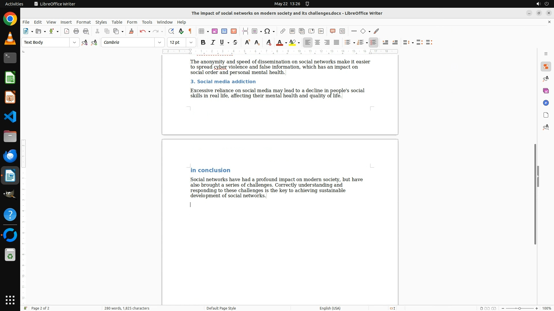Toggle italic formatting

(x=213, y=42)
